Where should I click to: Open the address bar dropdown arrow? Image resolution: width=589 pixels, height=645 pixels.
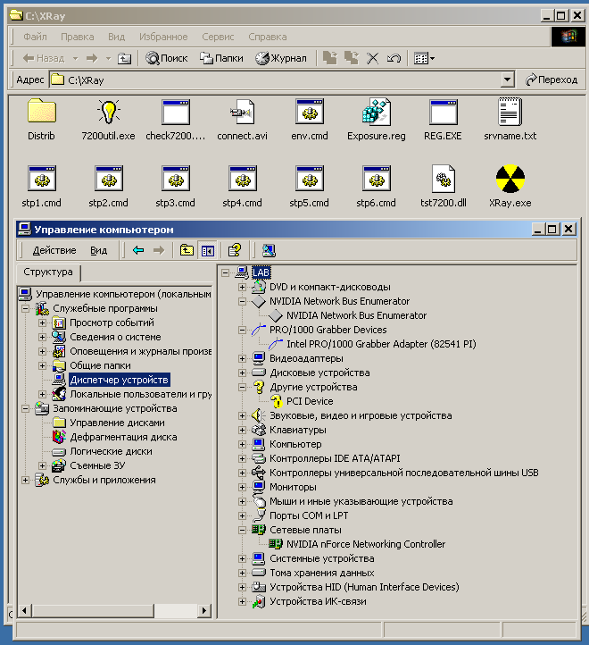508,80
